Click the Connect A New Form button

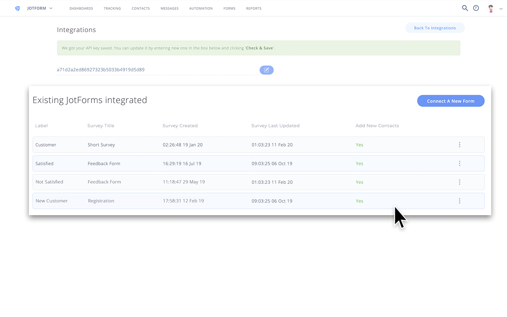pyautogui.click(x=451, y=101)
